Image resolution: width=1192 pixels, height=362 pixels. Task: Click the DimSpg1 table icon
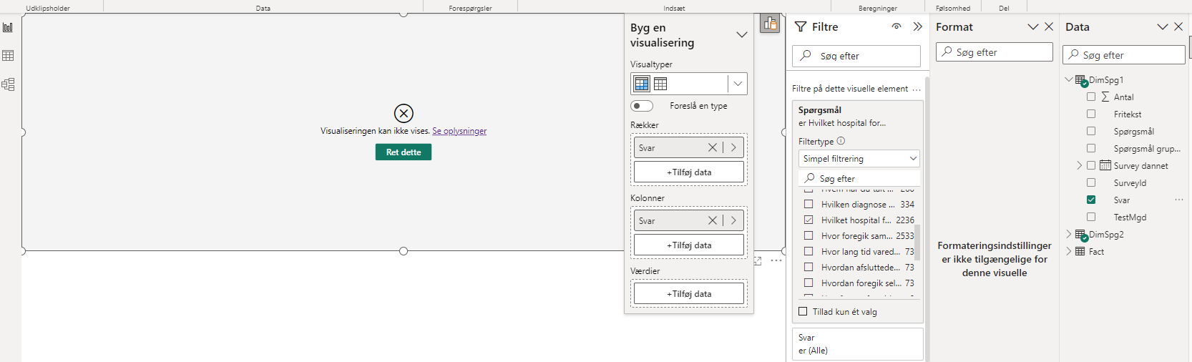[x=1081, y=80]
